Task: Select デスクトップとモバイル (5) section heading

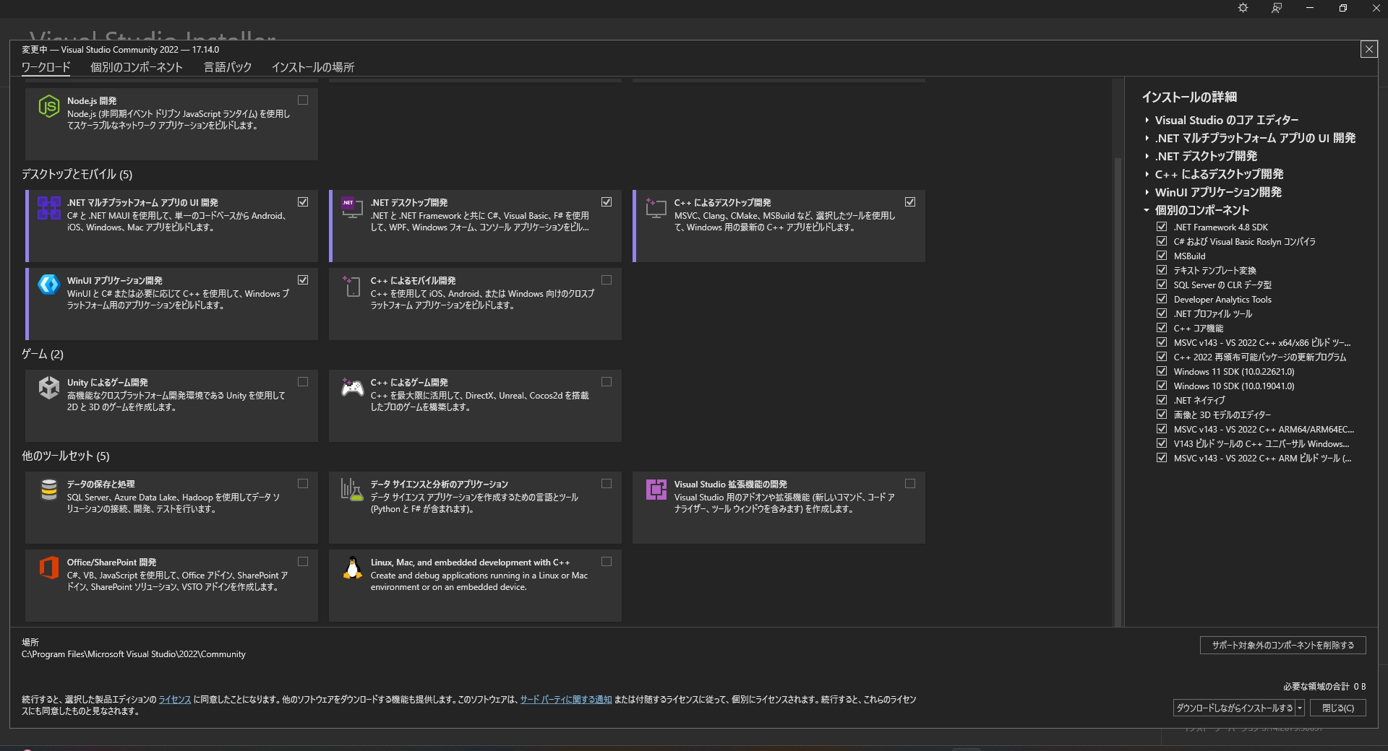Action: pos(77,175)
